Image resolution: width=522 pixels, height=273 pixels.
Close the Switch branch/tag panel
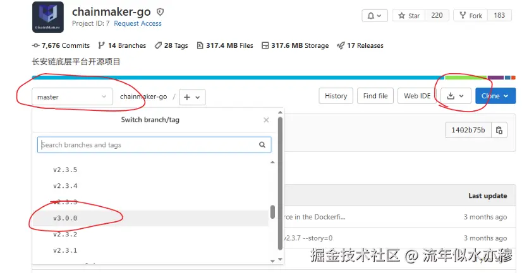point(266,120)
